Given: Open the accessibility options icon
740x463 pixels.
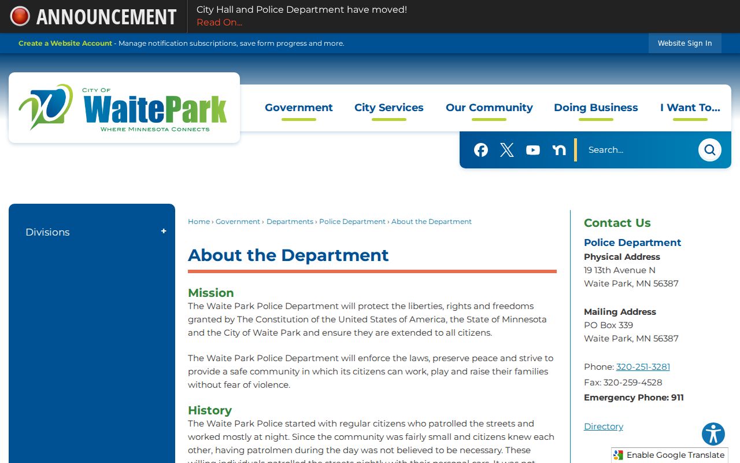Looking at the screenshot, I should [x=713, y=434].
